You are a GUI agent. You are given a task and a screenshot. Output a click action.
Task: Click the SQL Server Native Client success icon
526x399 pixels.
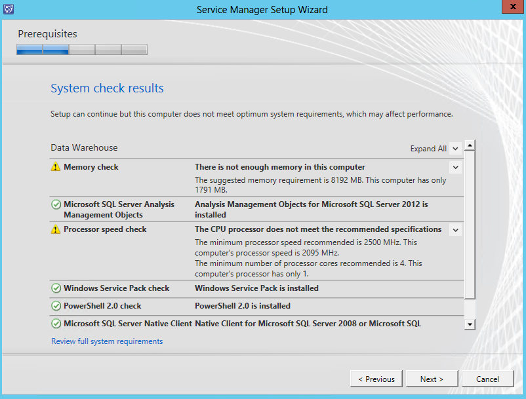[56, 324]
